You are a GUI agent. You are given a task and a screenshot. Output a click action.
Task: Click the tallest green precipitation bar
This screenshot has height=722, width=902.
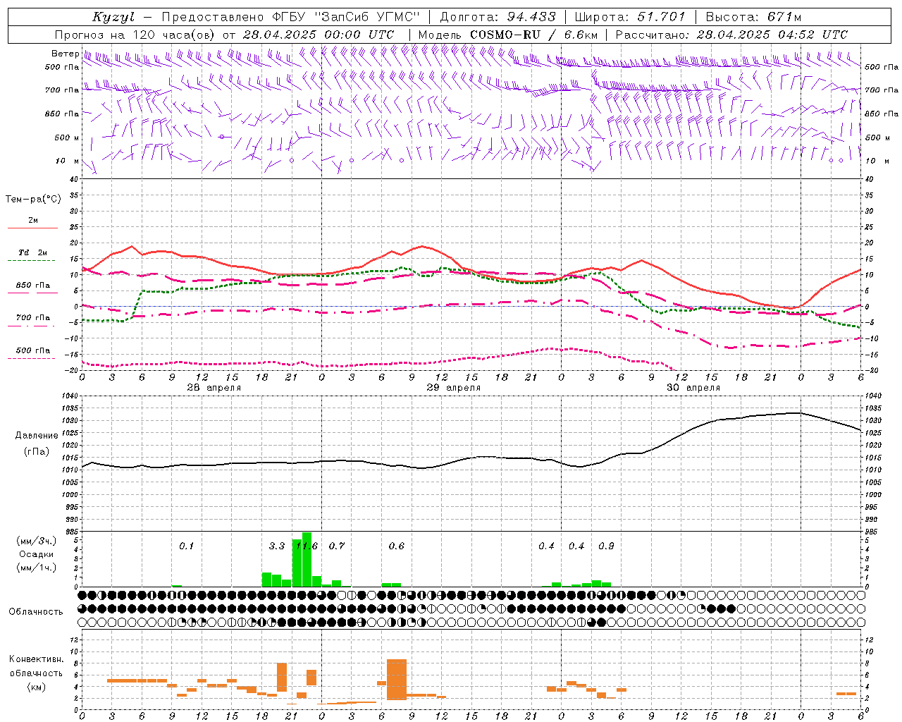pyautogui.click(x=307, y=559)
